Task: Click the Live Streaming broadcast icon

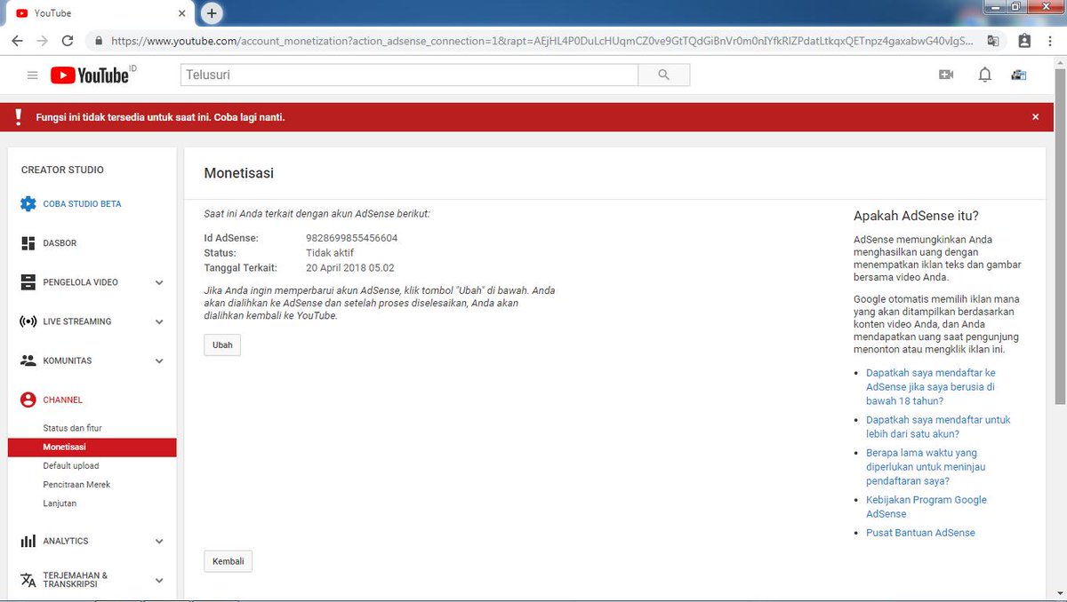Action: tap(28, 321)
